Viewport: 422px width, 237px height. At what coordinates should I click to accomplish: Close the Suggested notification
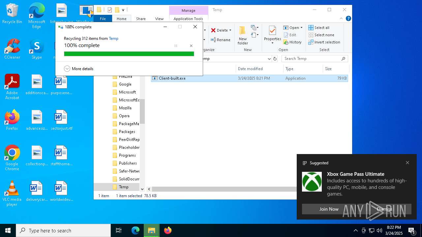407,163
